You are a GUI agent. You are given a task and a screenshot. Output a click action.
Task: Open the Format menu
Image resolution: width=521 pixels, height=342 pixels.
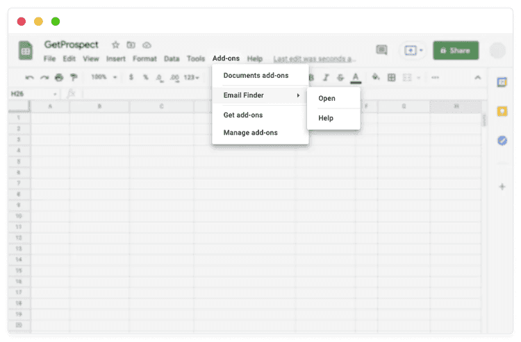(144, 59)
